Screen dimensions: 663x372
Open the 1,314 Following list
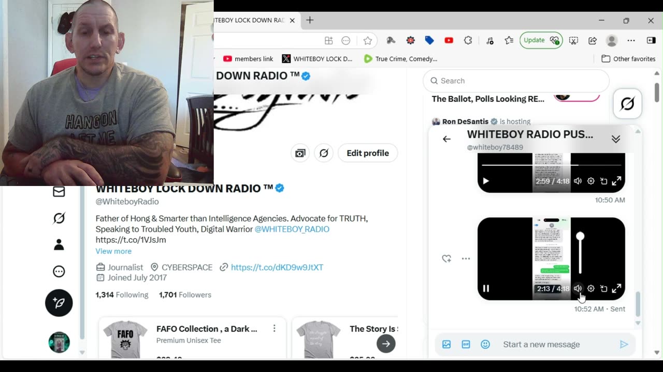[122, 295]
